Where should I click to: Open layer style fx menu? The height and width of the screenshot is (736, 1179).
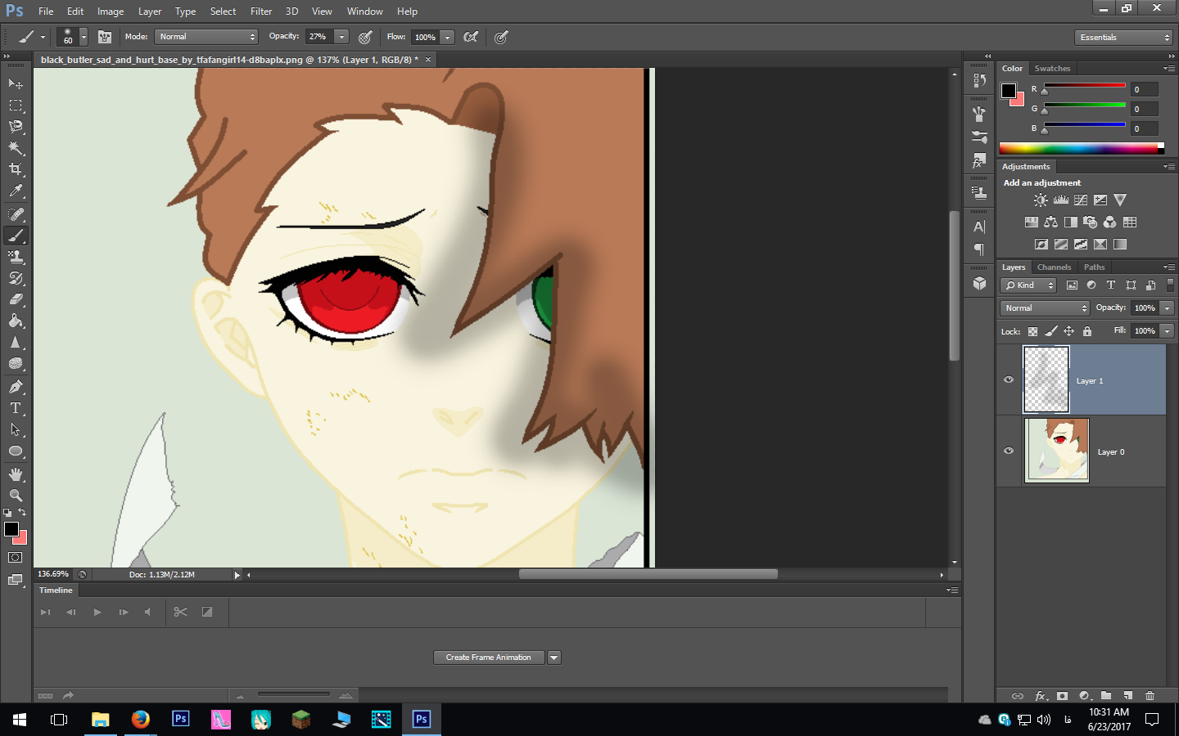click(1041, 696)
